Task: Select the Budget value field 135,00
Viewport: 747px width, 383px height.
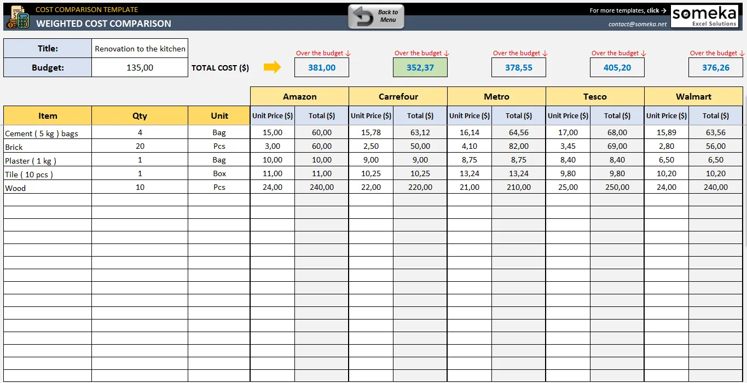Action: click(140, 68)
